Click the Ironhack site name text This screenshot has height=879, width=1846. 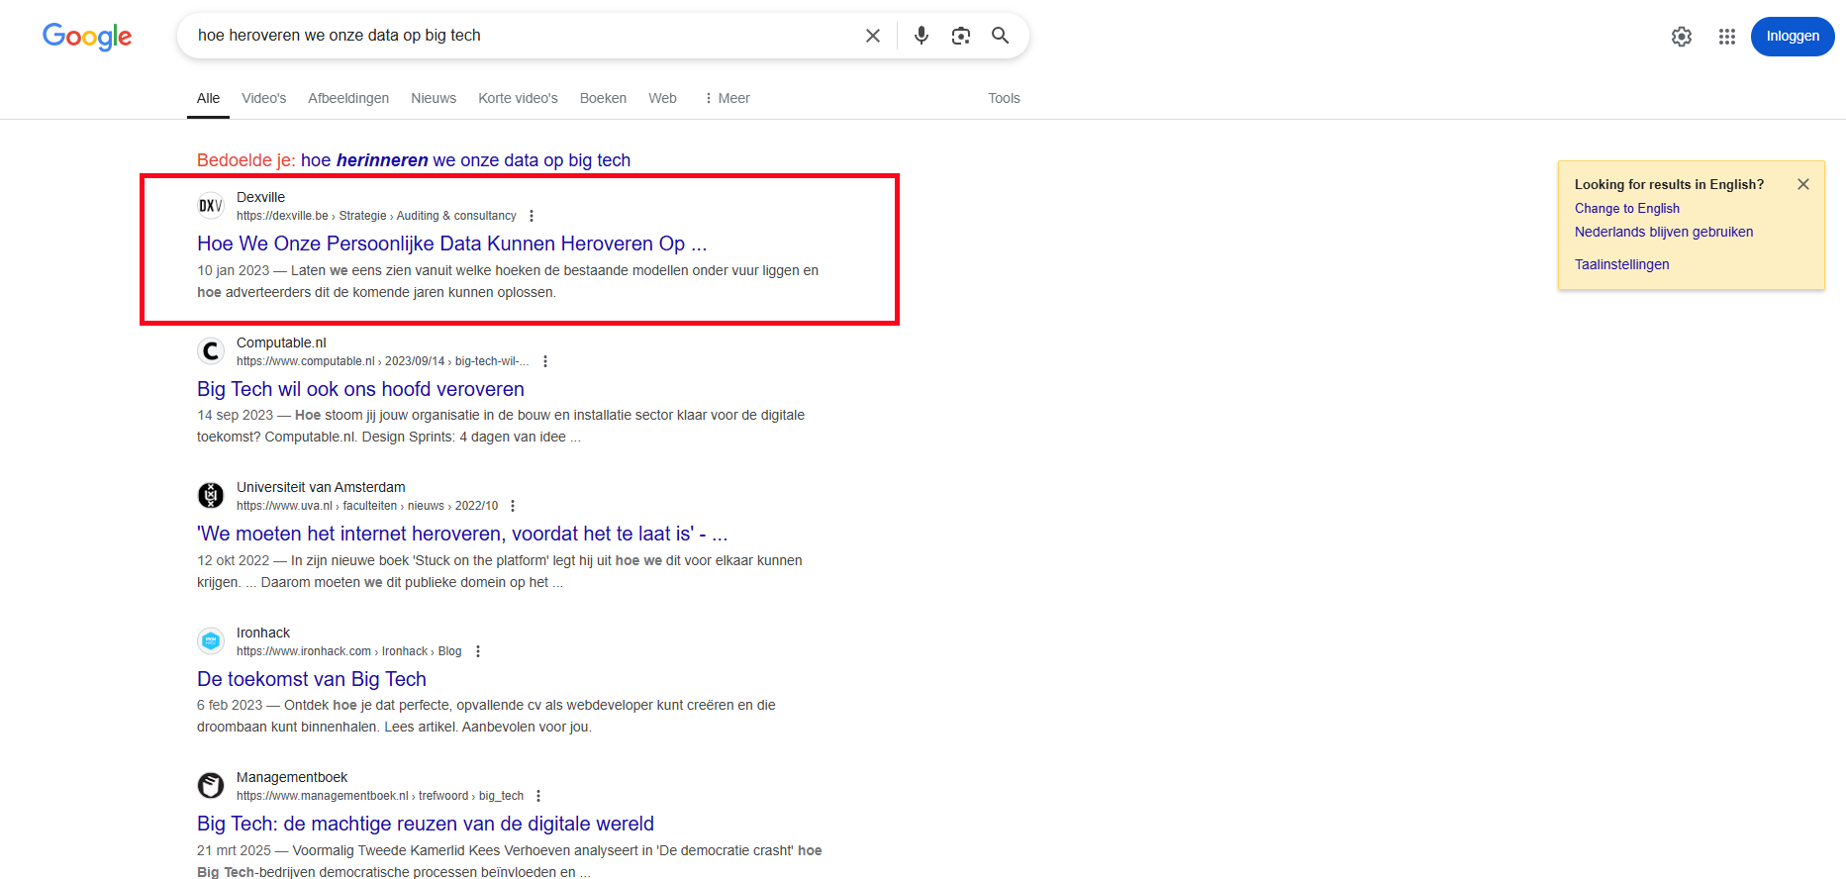tap(263, 633)
